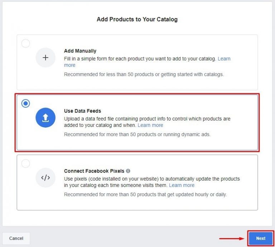This screenshot has height=247, width=275.
Task: Click the updated hourly or daily recommendation text
Action: coord(145,194)
